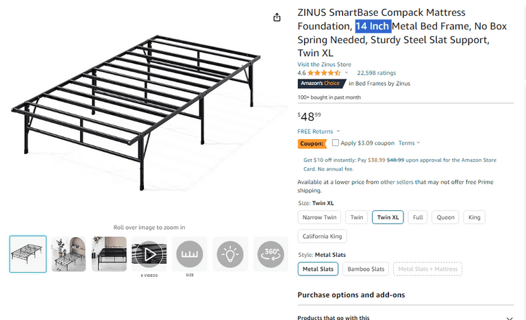
Task: Open the size guide icon thumbnail
Action: click(190, 254)
